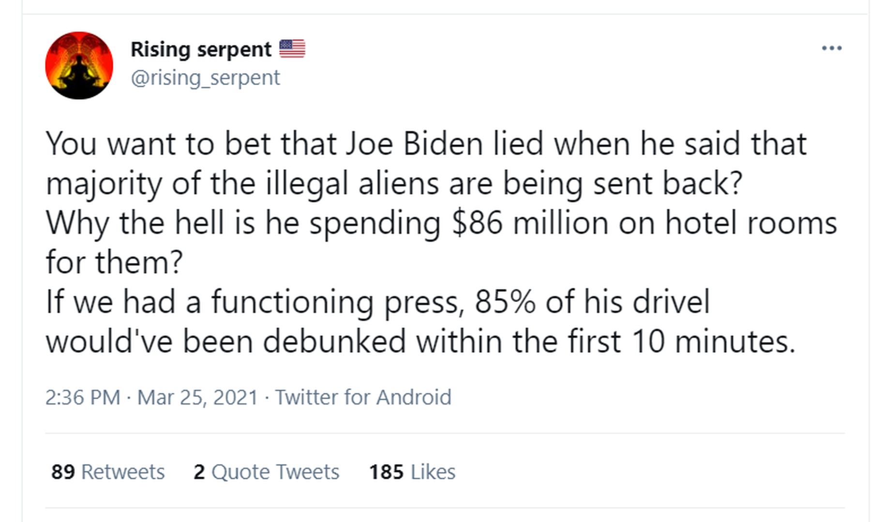The image size is (871, 522).
Task: Click the tweet line starting "You want to bet"
Action: pyautogui.click(x=426, y=144)
